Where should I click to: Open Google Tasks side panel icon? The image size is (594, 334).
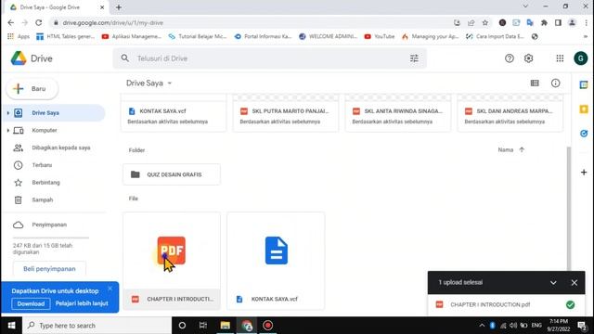(584, 134)
